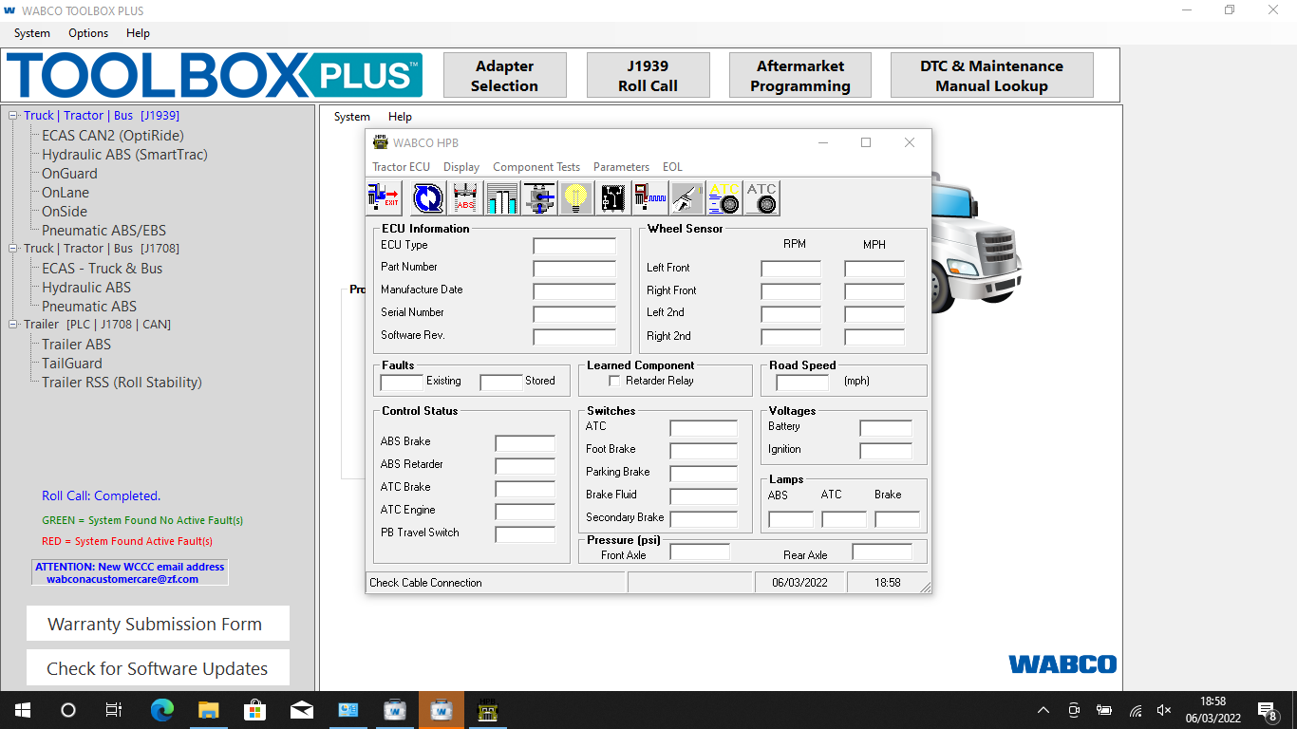Click the yellow ATC tire toolbar icon
1297x729 pixels.
[x=724, y=198]
